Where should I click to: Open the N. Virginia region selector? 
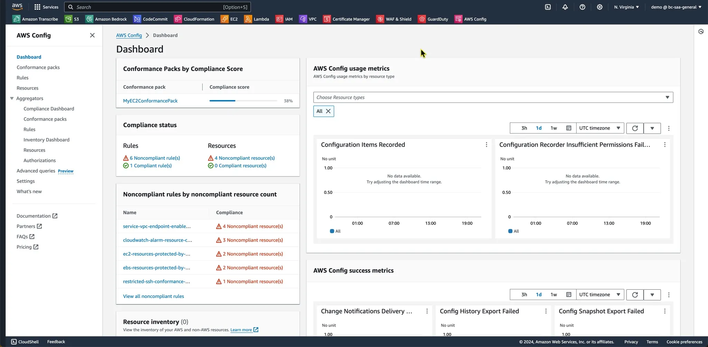tap(626, 7)
